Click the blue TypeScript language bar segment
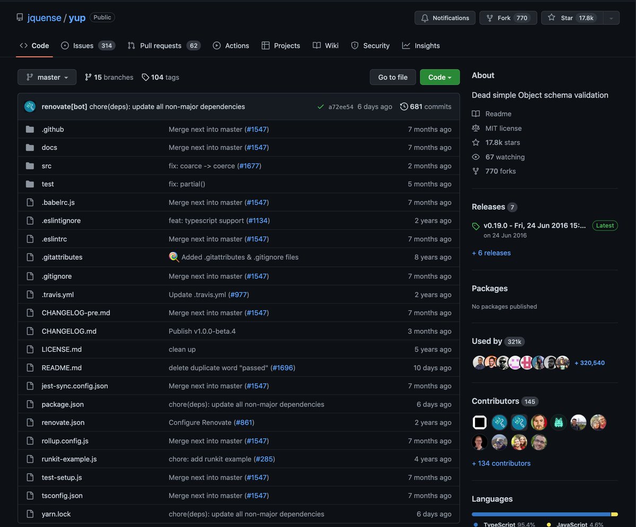Image resolution: width=636 pixels, height=527 pixels. (541, 514)
